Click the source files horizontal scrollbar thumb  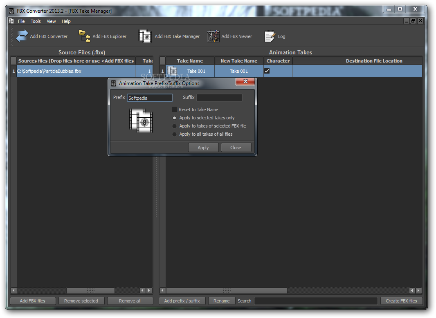point(91,291)
